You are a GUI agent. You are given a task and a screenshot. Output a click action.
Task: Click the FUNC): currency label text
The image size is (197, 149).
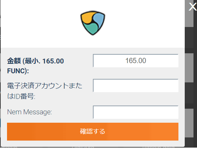point(18,71)
